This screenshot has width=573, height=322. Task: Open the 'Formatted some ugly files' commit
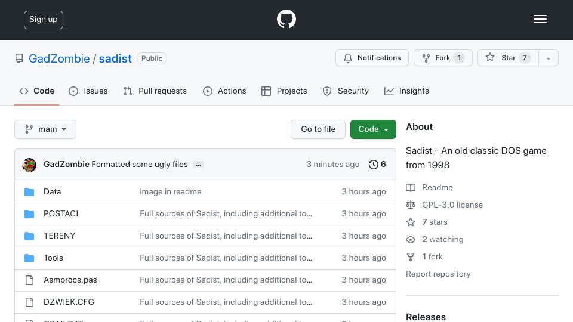pos(140,165)
